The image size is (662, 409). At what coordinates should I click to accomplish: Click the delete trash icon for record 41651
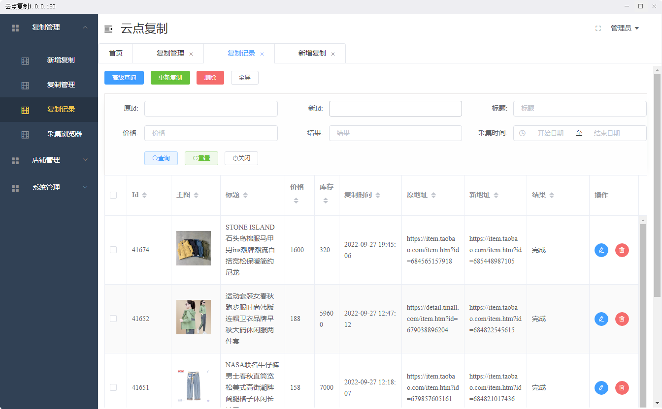[622, 388]
